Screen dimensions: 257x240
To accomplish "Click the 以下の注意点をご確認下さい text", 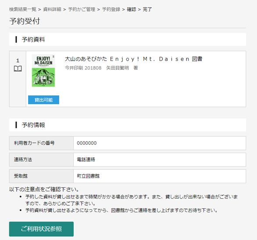I will pos(44,189).
